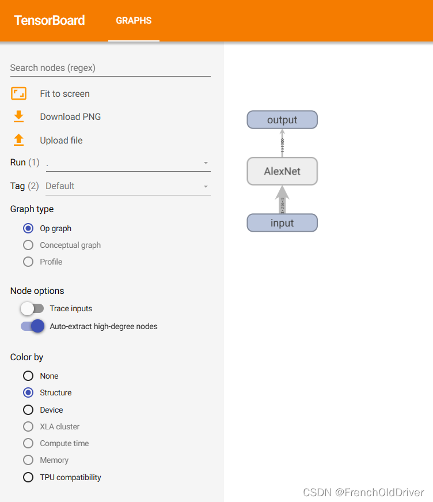Click the Download PNG arrow icon
Image resolution: width=433 pixels, height=502 pixels.
coord(18,116)
